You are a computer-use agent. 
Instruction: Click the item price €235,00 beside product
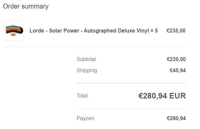[x=176, y=31]
